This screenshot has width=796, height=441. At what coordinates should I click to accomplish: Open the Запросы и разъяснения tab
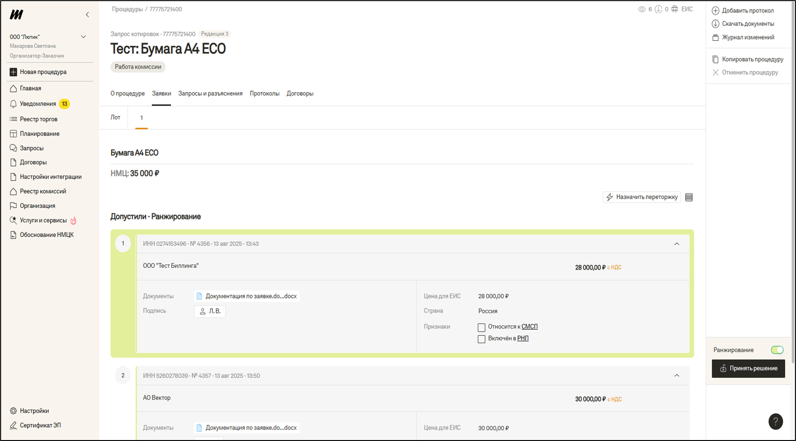coord(210,93)
